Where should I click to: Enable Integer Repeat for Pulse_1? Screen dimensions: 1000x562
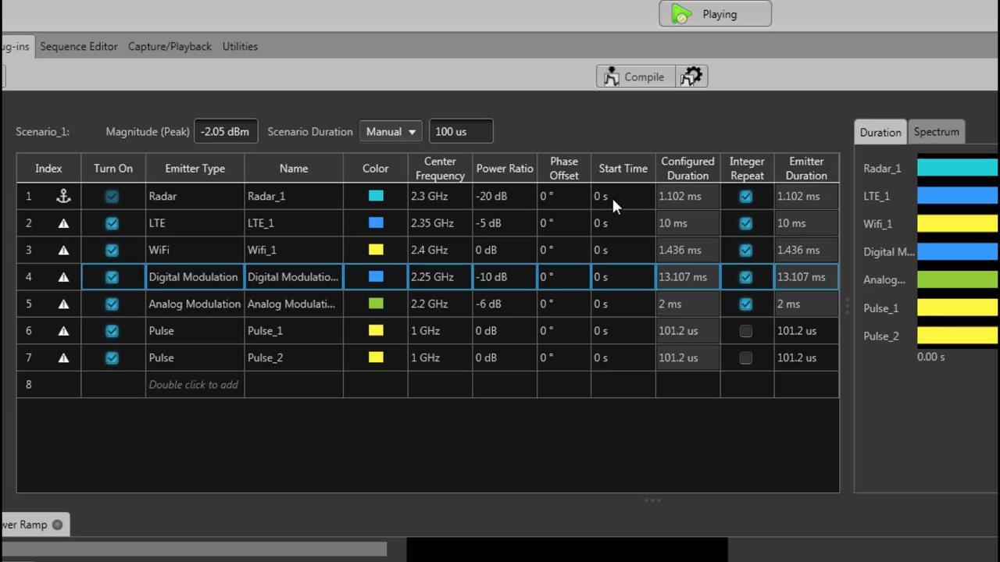[x=745, y=330]
